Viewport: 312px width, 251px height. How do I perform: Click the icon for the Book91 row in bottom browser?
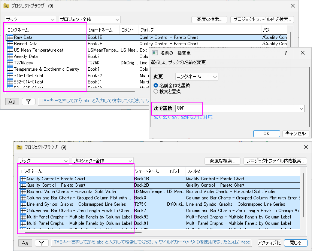23,223
